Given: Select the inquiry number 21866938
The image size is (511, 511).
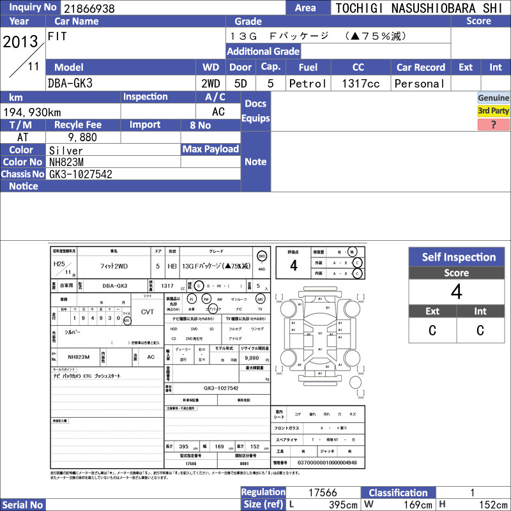Looking at the screenshot, I should tap(89, 8).
